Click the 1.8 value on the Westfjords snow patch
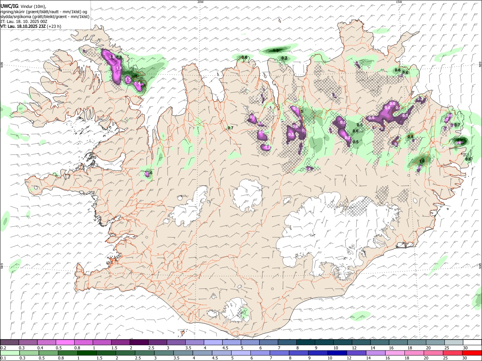Screen dimensions: 482x361 point(112,57)
